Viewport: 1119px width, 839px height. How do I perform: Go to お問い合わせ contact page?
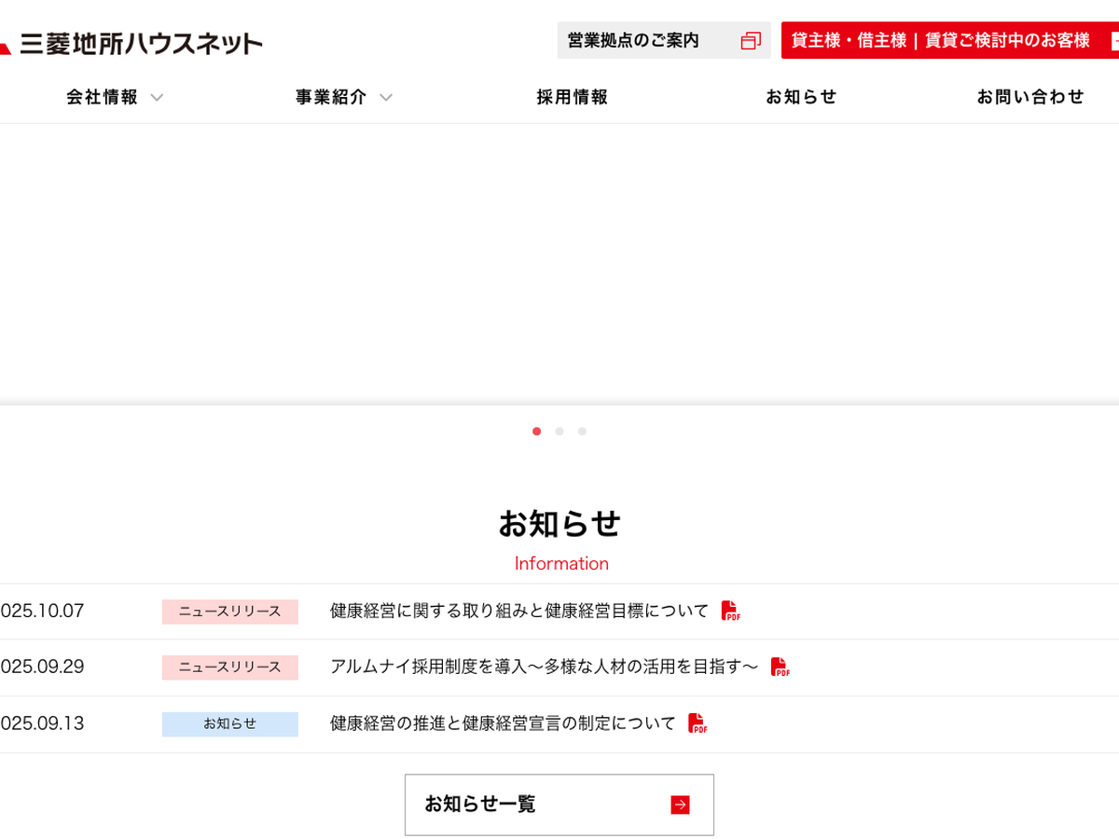(1030, 97)
